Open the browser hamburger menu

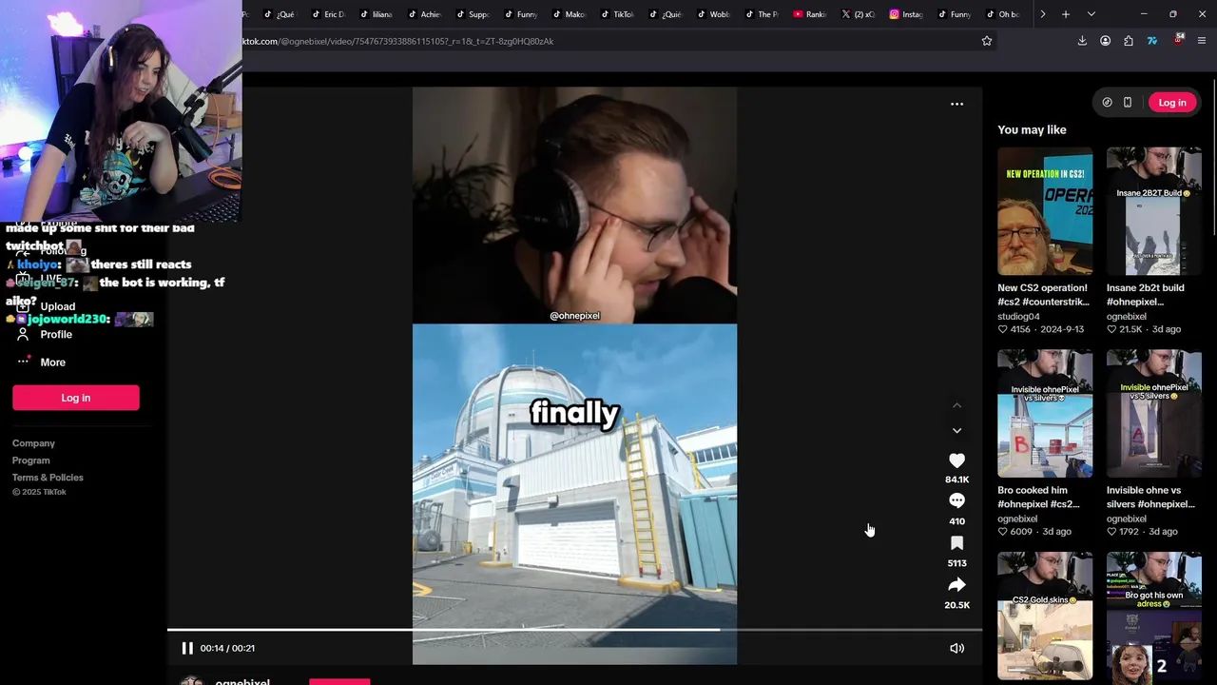coord(1202,41)
